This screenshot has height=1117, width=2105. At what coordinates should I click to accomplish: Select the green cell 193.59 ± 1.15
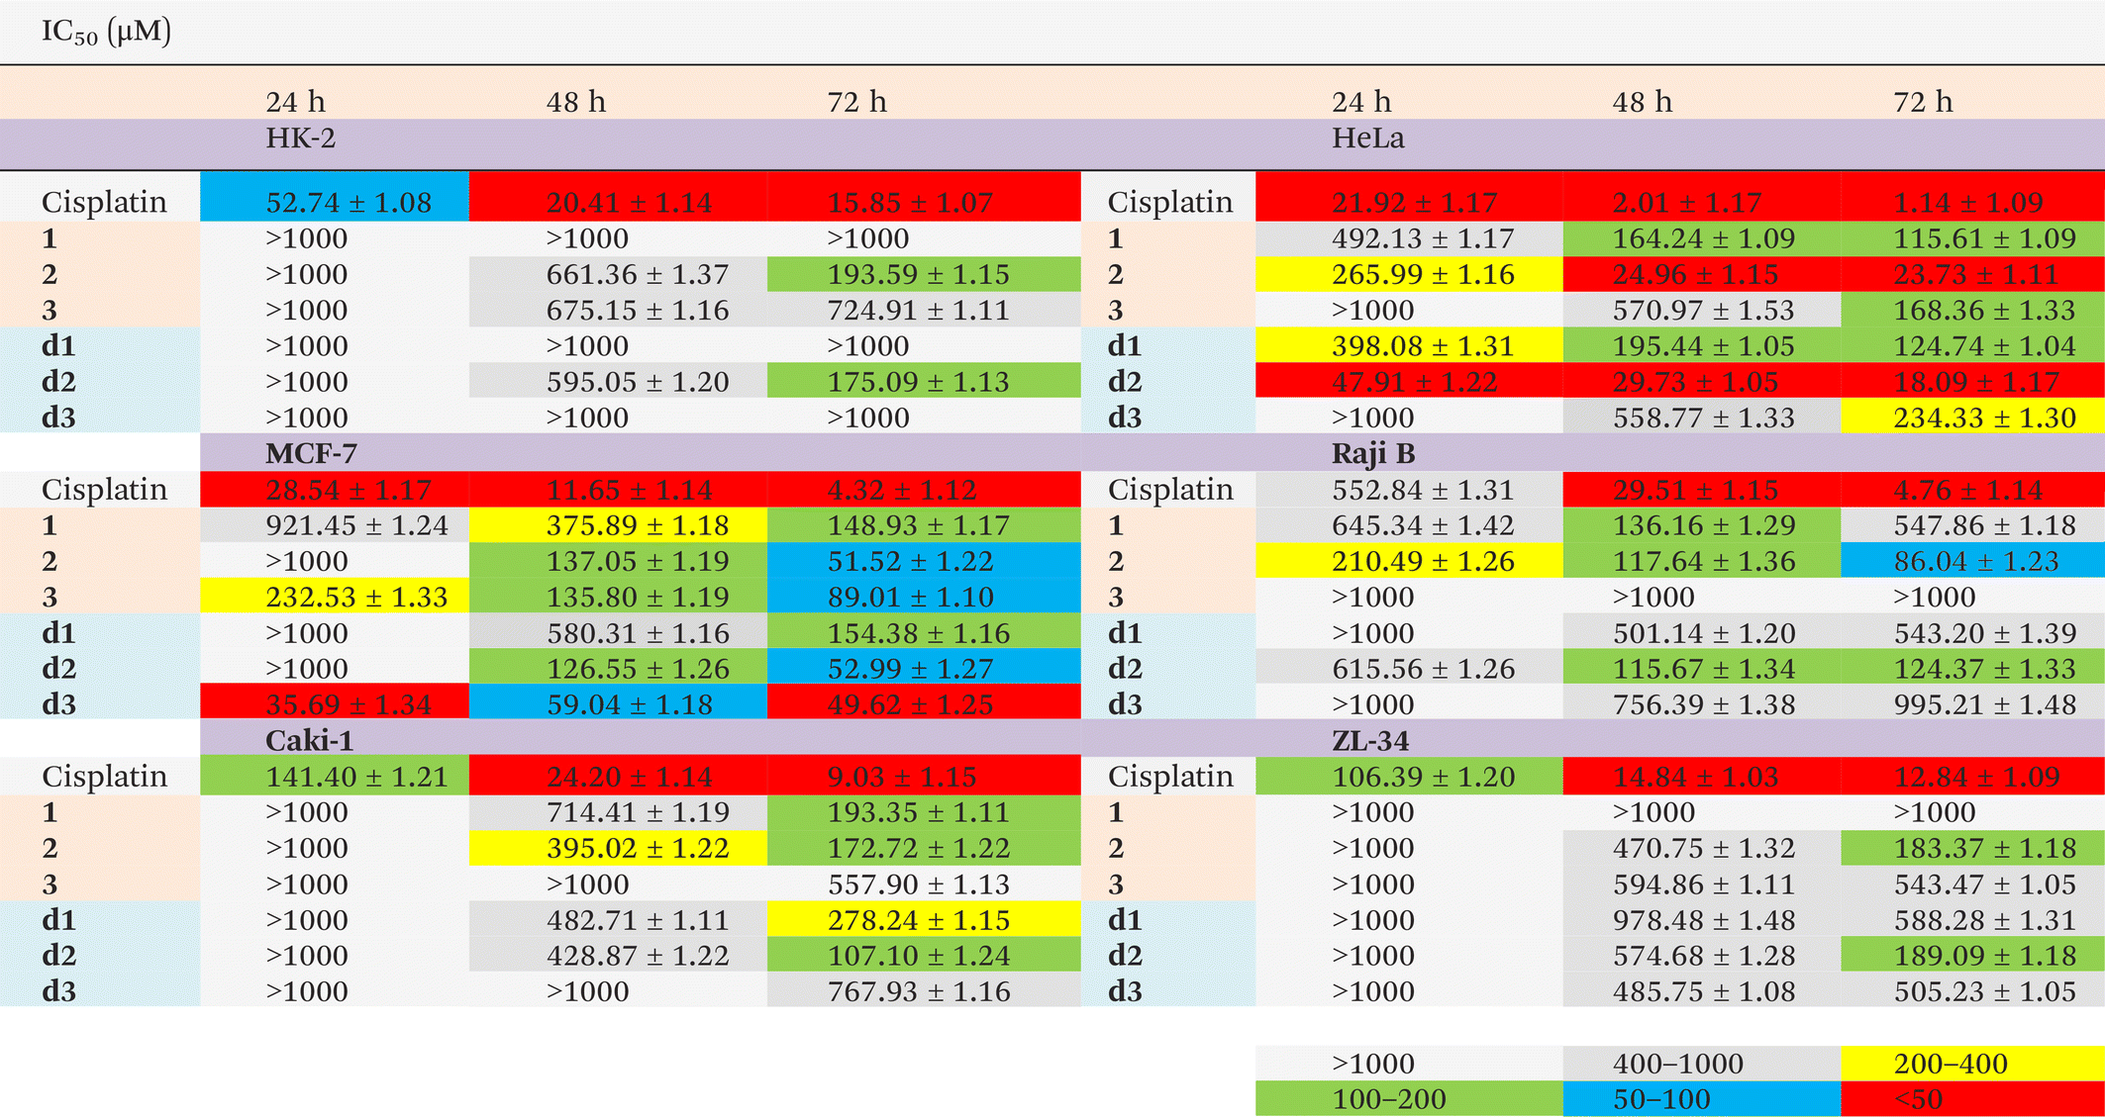coord(924,274)
